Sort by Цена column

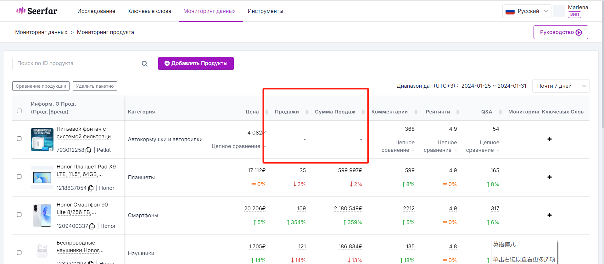tap(267, 112)
